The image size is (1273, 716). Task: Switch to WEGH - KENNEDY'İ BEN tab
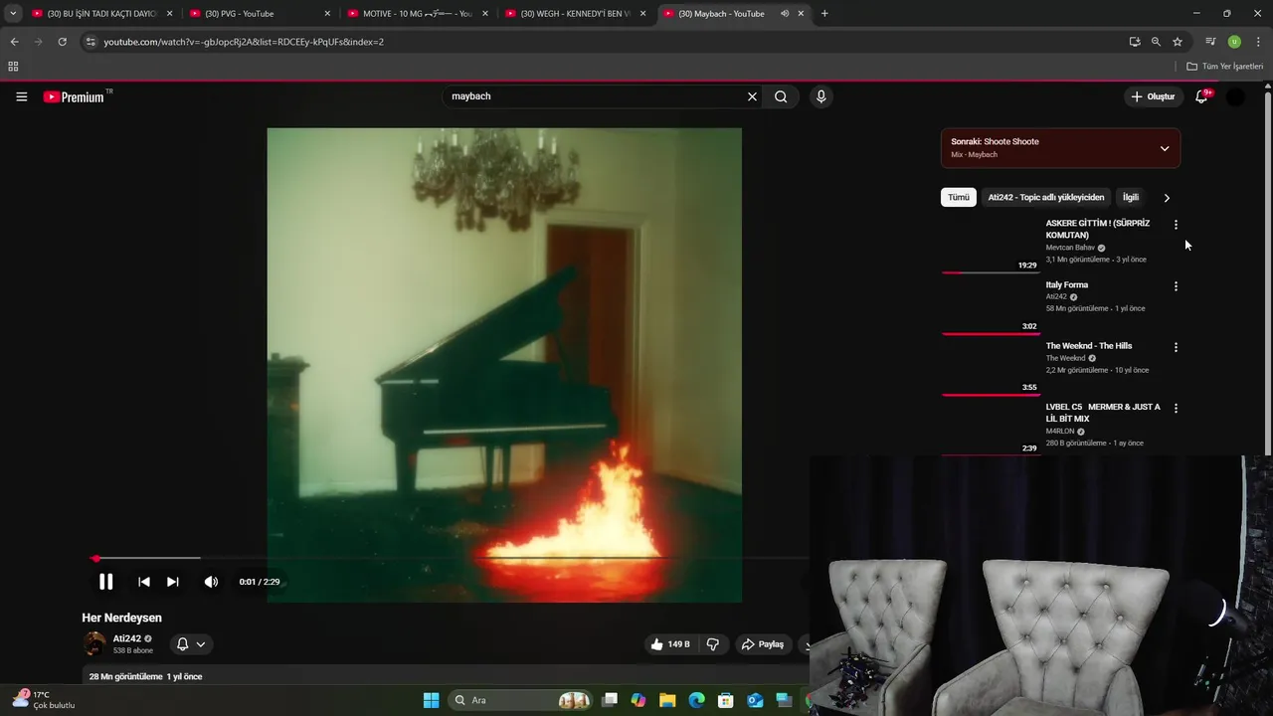(x=576, y=14)
